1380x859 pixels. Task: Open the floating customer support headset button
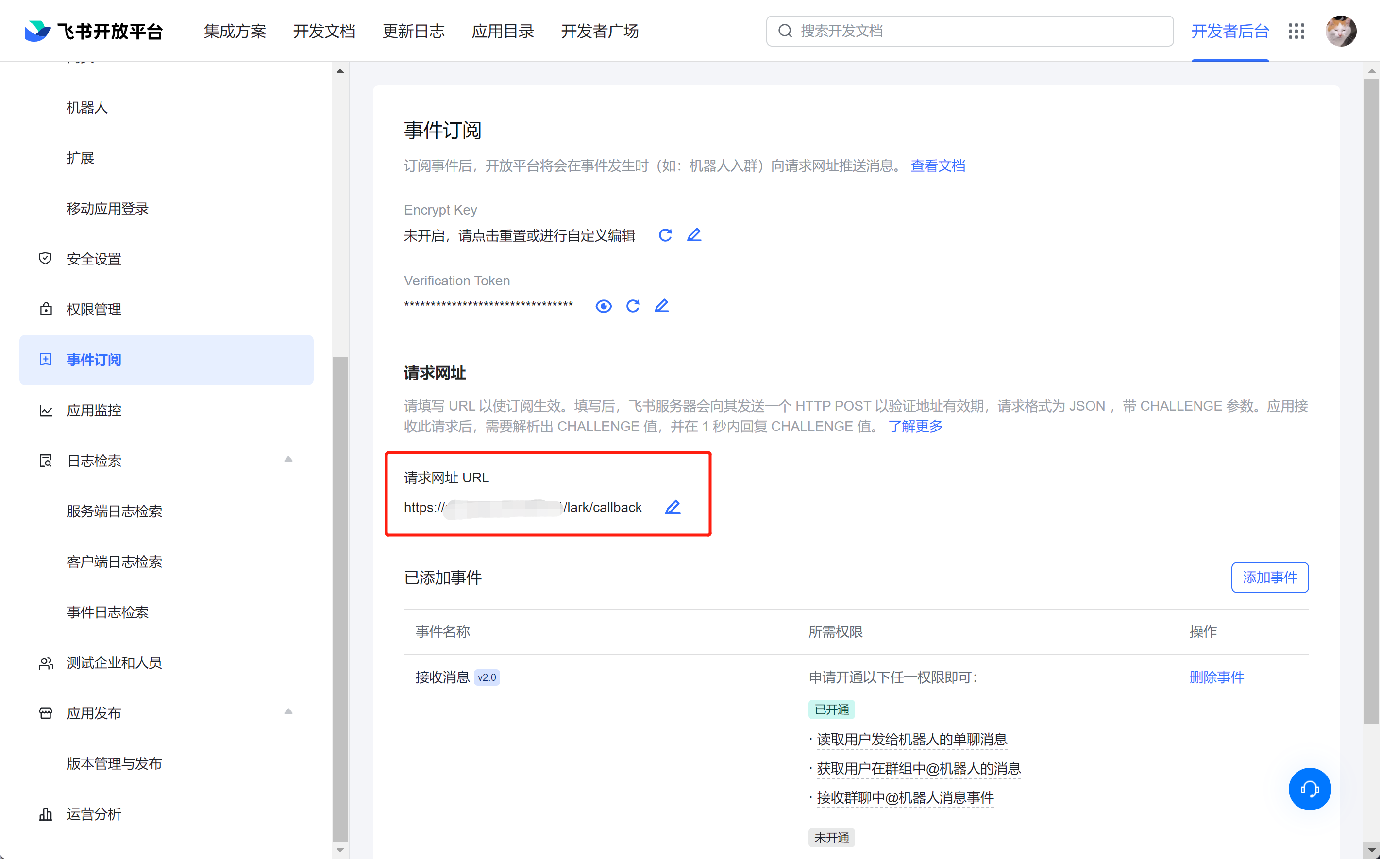tap(1310, 789)
